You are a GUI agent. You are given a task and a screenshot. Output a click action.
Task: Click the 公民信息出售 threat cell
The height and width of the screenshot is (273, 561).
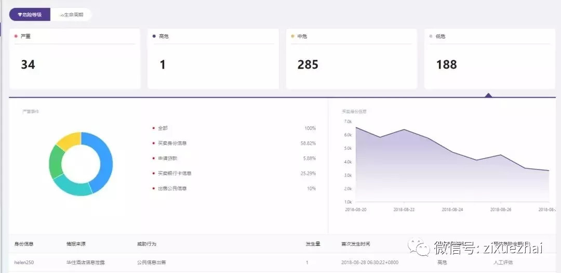(x=151, y=263)
